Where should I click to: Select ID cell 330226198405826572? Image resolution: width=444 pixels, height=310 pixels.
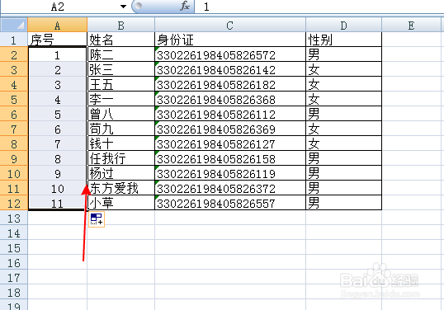[x=230, y=54]
